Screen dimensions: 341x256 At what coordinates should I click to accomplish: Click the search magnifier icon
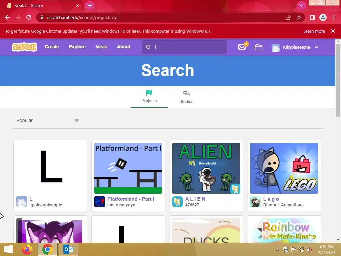pyautogui.click(x=148, y=47)
